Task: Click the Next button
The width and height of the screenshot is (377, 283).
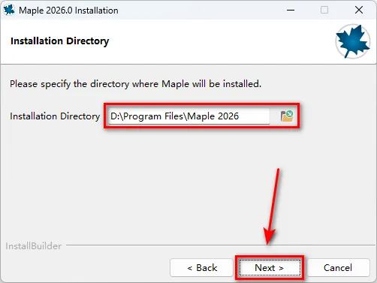Action: pyautogui.click(x=270, y=268)
